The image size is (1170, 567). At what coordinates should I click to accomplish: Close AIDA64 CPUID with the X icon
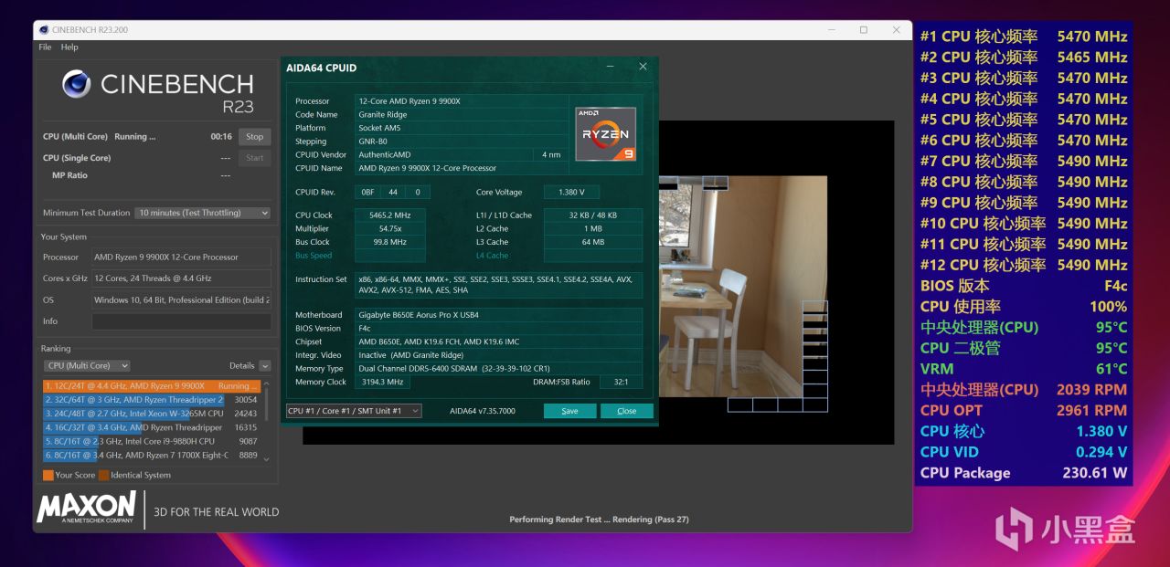[x=643, y=67]
